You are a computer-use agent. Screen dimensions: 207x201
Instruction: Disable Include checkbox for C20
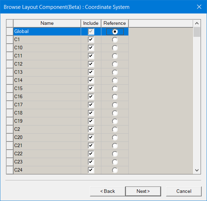click(91, 138)
